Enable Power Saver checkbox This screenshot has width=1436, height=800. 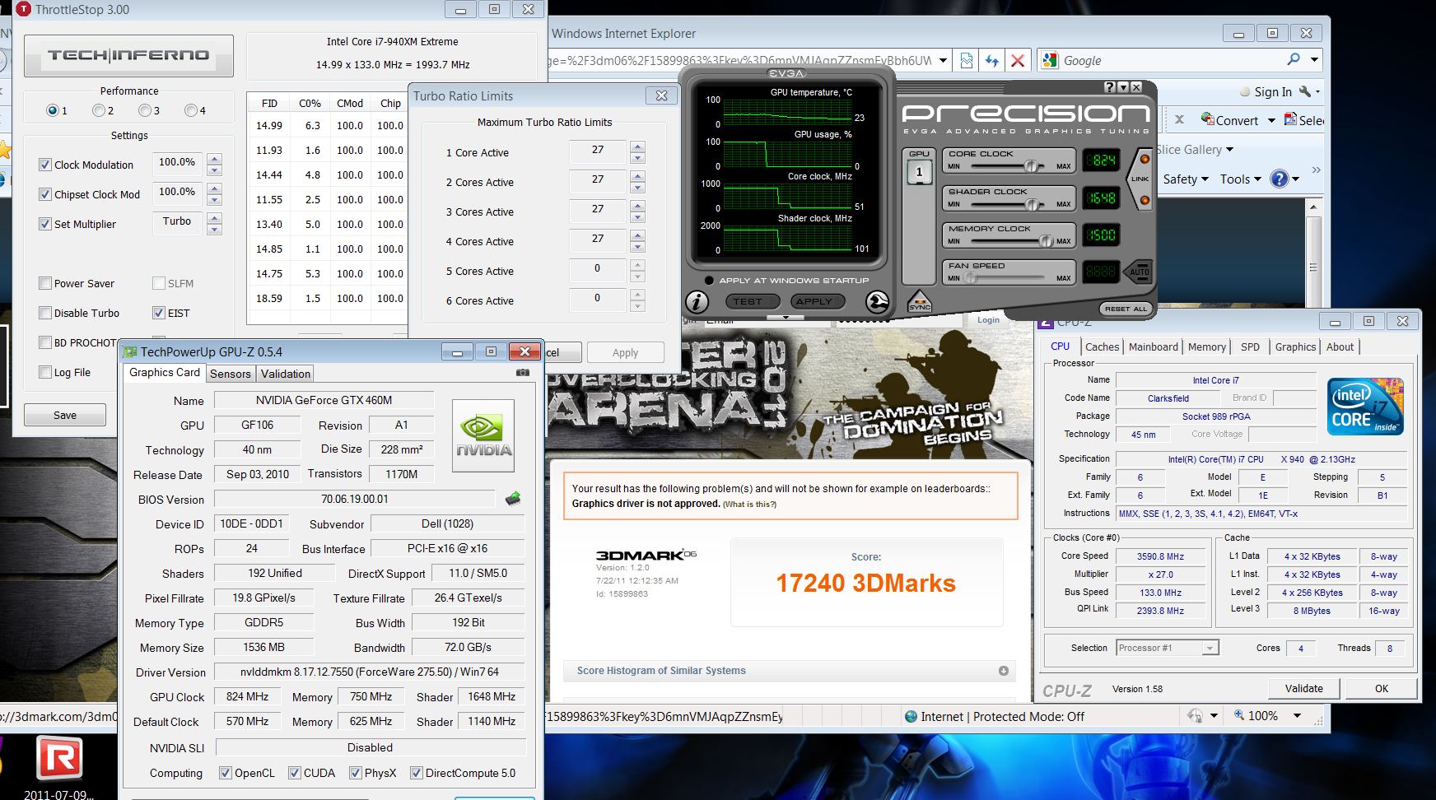click(45, 283)
